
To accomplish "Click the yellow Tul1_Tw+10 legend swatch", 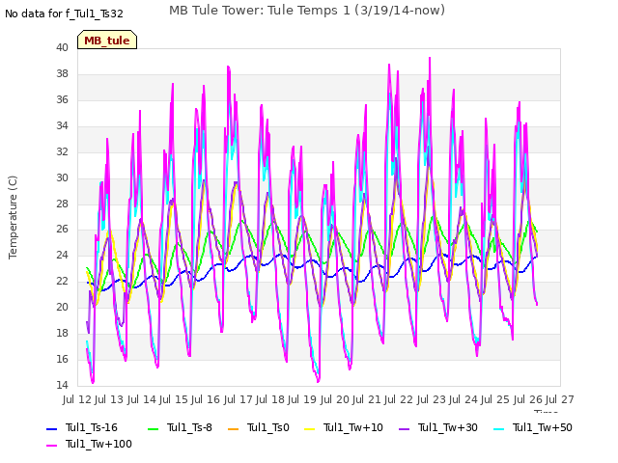I will pos(310,428).
